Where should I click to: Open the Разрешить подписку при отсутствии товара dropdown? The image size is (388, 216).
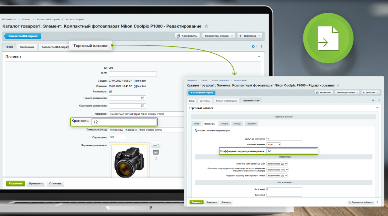pyautogui.click(x=277, y=176)
